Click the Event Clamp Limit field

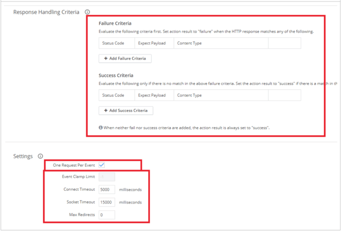(107, 177)
